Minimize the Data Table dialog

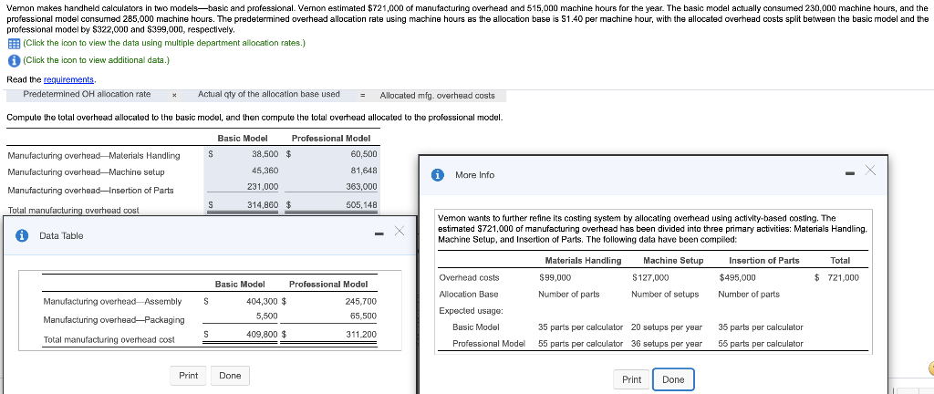tap(379, 233)
